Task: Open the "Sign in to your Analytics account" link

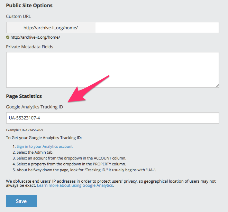Action: click(x=44, y=146)
